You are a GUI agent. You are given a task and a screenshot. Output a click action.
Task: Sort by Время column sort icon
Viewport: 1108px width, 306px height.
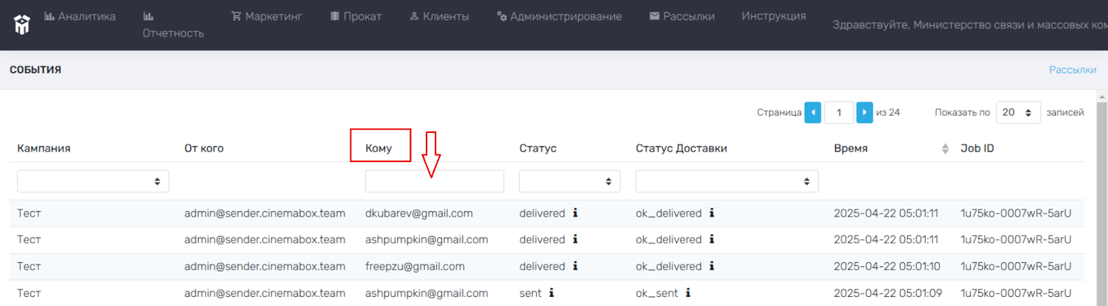coord(945,149)
